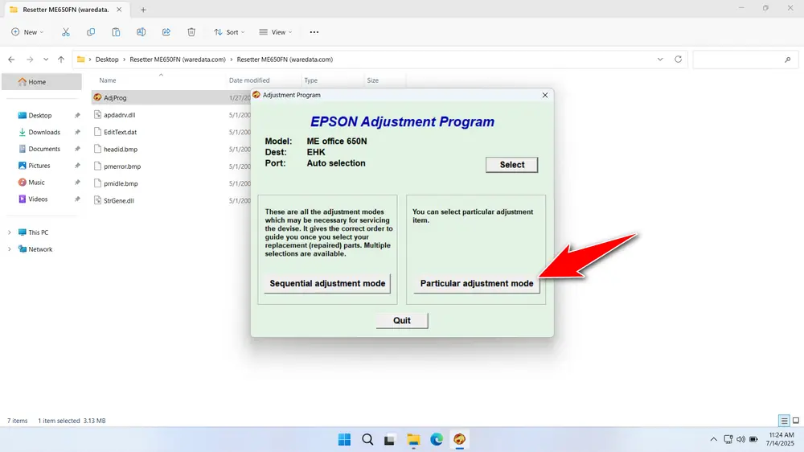Expand the This PC tree node
The height and width of the screenshot is (452, 804).
coord(9,232)
